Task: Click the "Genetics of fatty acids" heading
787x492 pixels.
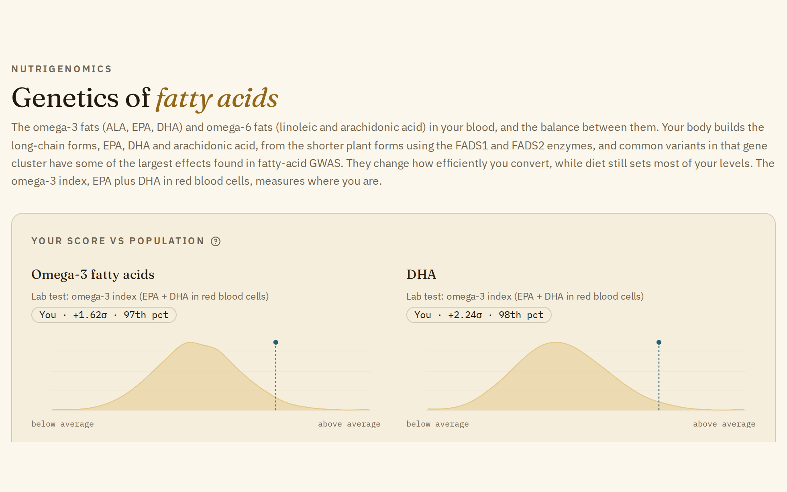Action: click(x=145, y=98)
